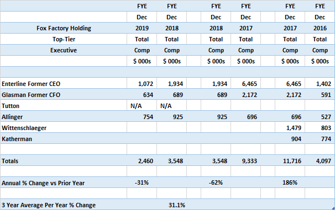
Task: Click the 'Tutton' row label
Action: 11,106
